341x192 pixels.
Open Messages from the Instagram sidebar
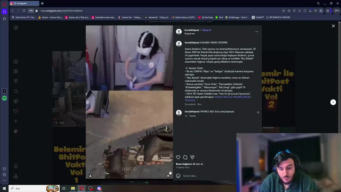pos(16,81)
